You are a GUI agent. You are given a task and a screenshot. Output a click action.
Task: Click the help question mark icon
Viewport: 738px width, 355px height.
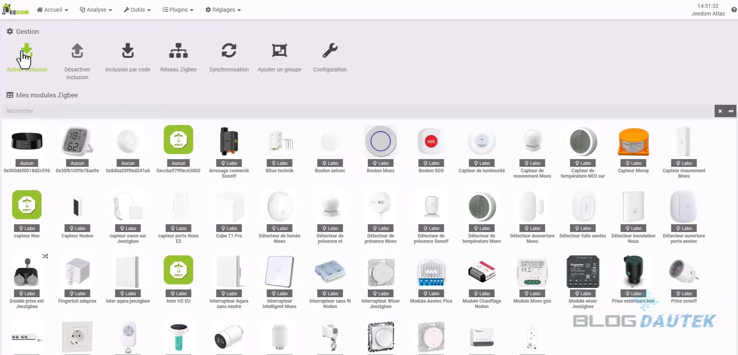tap(734, 10)
